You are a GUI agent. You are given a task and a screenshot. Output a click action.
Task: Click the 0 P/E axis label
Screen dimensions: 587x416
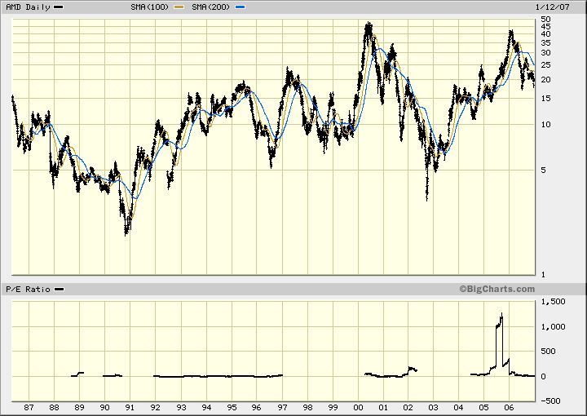pos(543,377)
